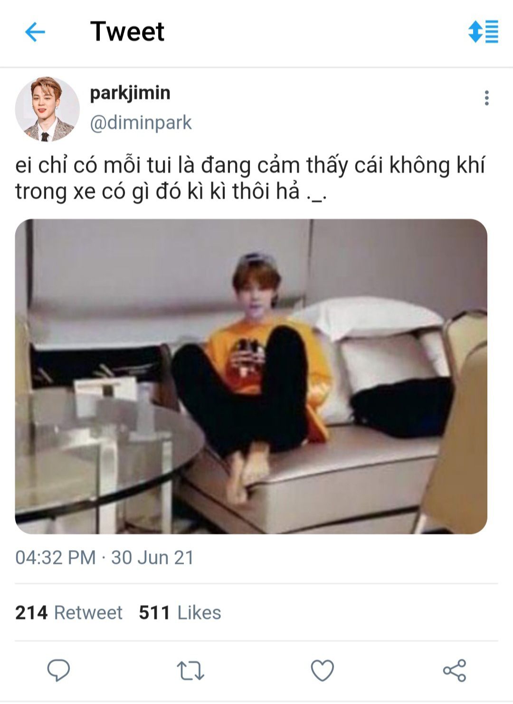Tap the reply speech bubble icon

[x=58, y=670]
